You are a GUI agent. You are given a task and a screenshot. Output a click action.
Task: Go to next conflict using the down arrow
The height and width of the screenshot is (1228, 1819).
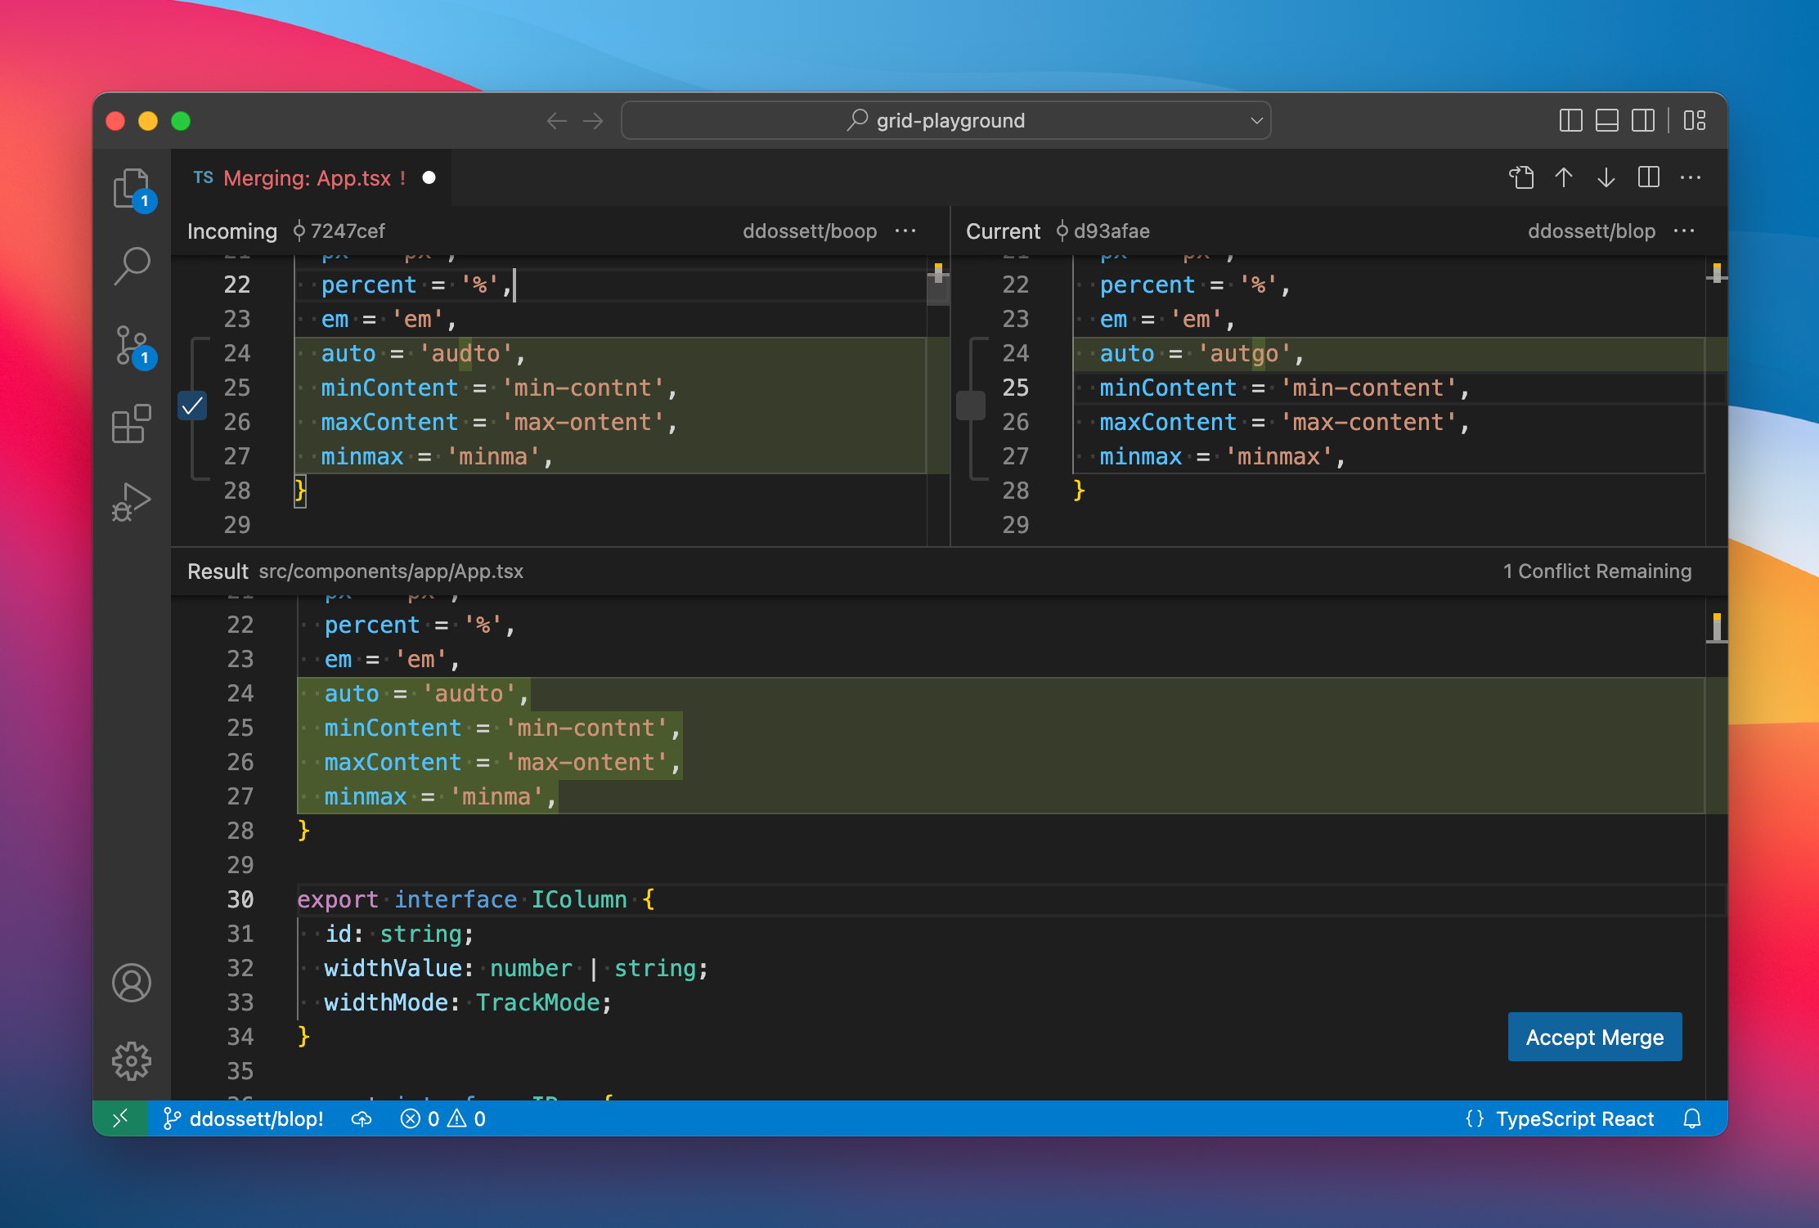pos(1606,177)
